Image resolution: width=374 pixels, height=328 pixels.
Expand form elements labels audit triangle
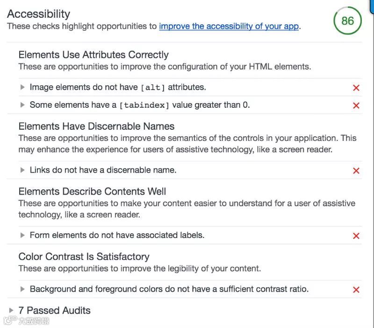pyautogui.click(x=22, y=235)
